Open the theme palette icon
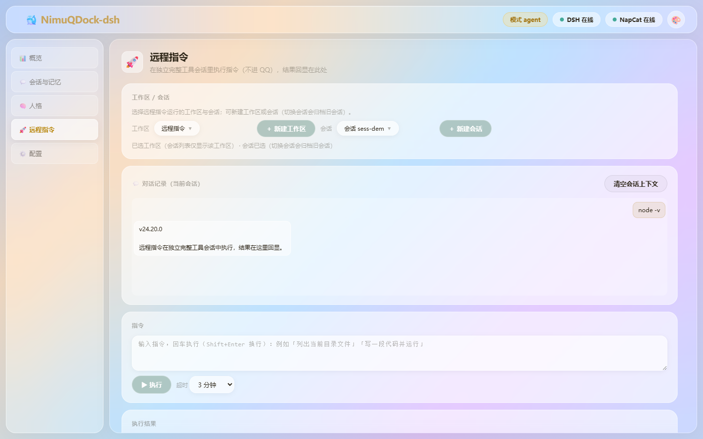The width and height of the screenshot is (703, 439). coord(676,20)
